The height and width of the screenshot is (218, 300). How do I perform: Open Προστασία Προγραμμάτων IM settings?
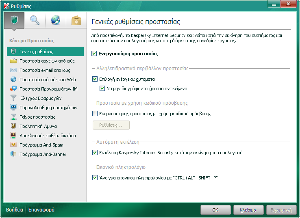click(x=46, y=89)
